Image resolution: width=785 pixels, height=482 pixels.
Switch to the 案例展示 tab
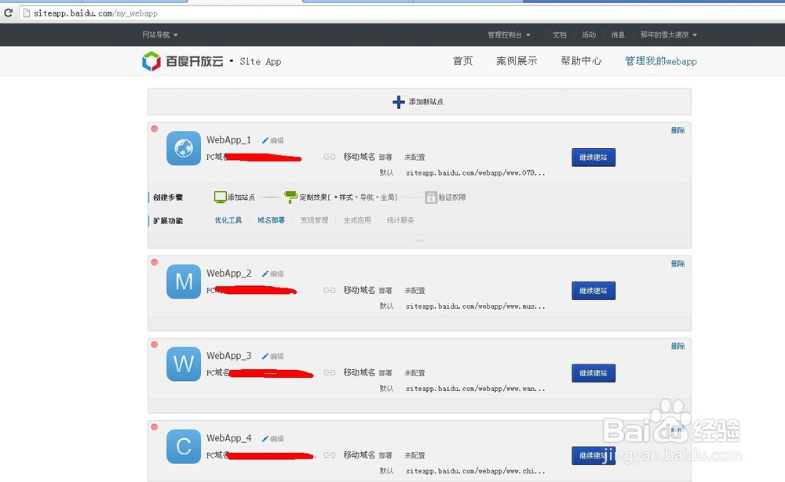(517, 61)
